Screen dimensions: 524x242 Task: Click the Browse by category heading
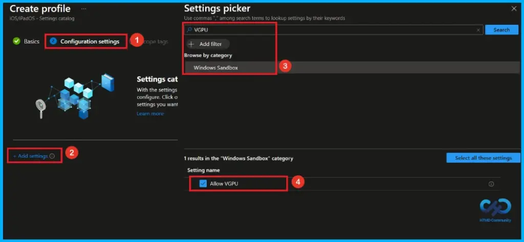pyautogui.click(x=208, y=55)
